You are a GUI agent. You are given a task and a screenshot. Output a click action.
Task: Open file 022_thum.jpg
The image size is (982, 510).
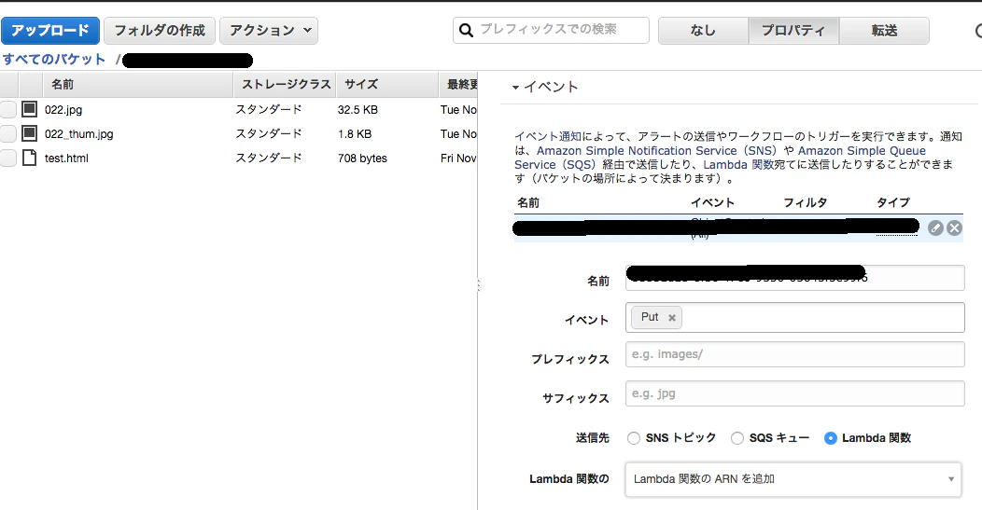79,134
